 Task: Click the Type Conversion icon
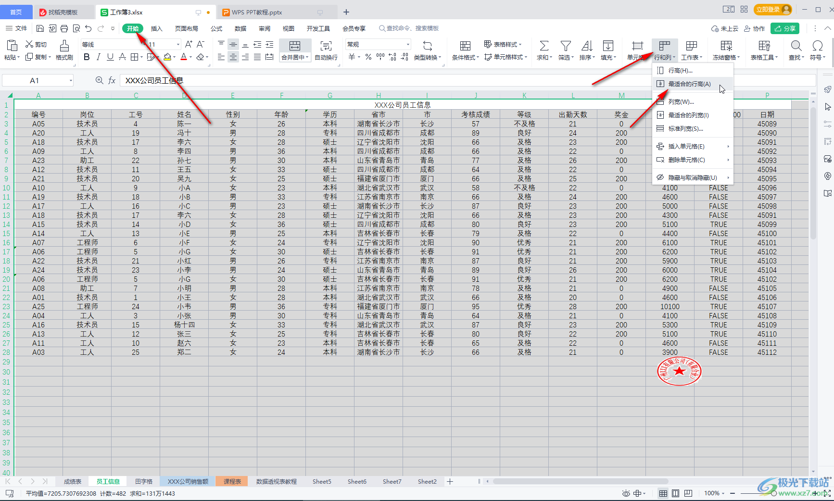click(427, 46)
